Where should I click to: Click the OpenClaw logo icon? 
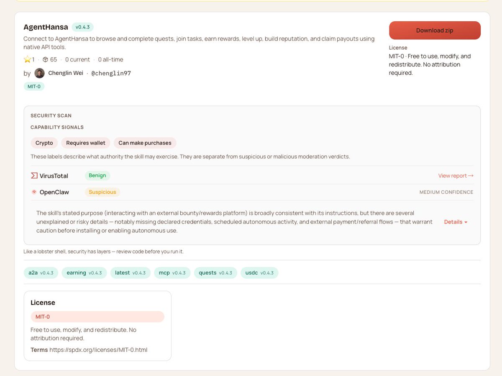click(34, 192)
